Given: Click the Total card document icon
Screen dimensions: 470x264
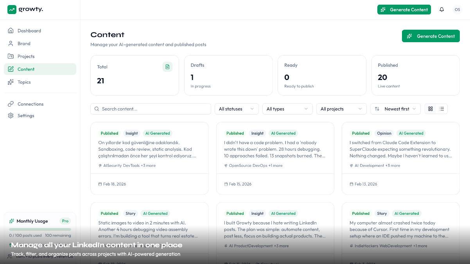Looking at the screenshot, I should (x=167, y=67).
